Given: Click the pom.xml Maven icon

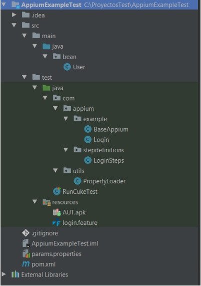Looking at the screenshot, I should click(25, 264).
